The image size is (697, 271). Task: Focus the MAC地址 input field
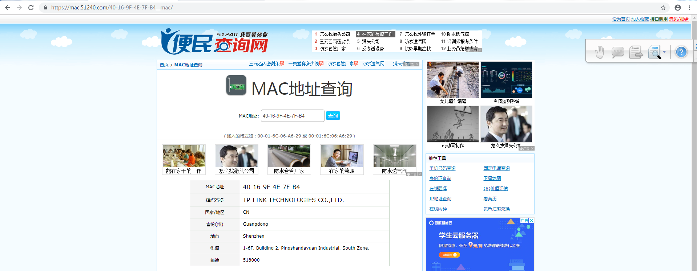pos(293,116)
